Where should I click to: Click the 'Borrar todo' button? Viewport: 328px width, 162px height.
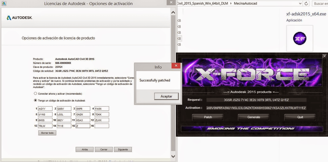47,133
